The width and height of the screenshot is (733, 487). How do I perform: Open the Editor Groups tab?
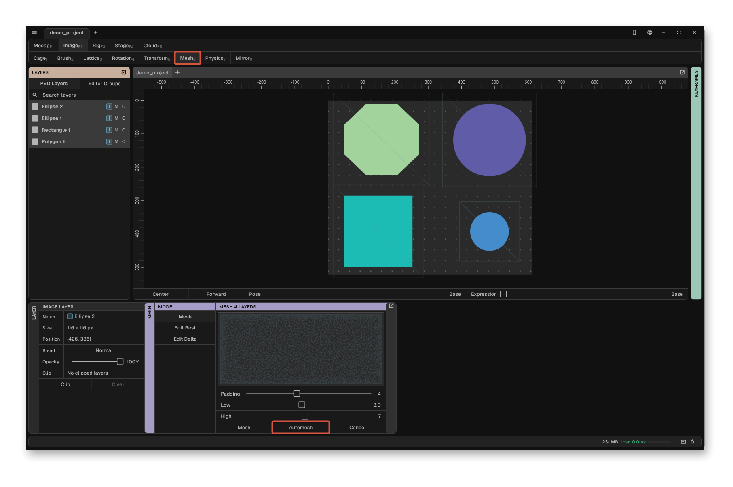[104, 84]
